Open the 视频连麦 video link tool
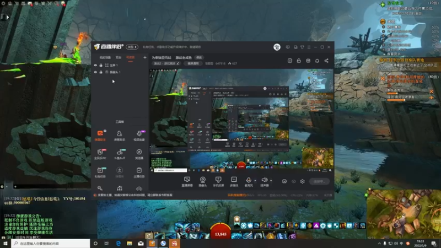Viewport: 441px width, 248px height. (x=139, y=135)
